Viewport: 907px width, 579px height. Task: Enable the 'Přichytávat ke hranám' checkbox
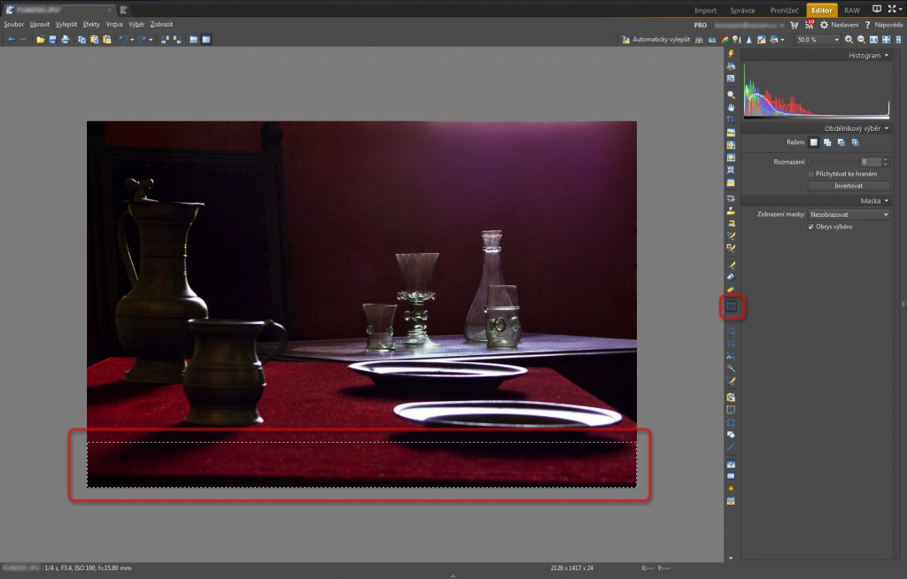click(811, 174)
